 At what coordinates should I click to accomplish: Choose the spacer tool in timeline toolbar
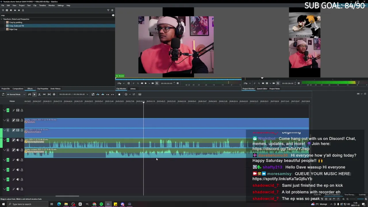pos(44,94)
